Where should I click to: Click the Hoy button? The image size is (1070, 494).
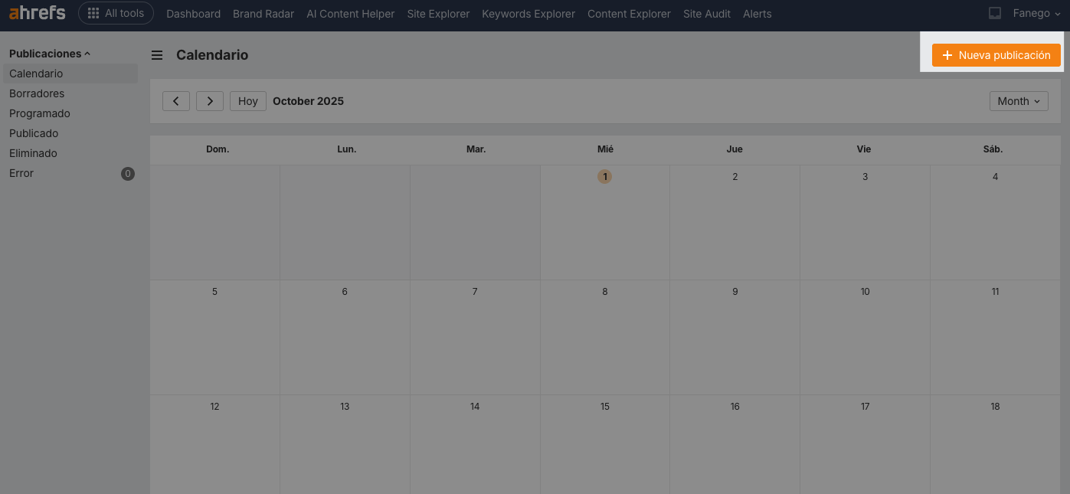(248, 101)
